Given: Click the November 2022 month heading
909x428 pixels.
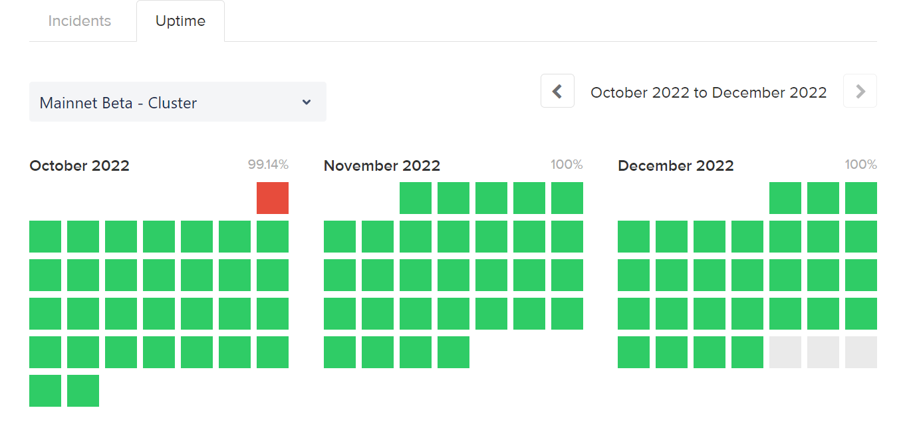Looking at the screenshot, I should tap(382, 165).
